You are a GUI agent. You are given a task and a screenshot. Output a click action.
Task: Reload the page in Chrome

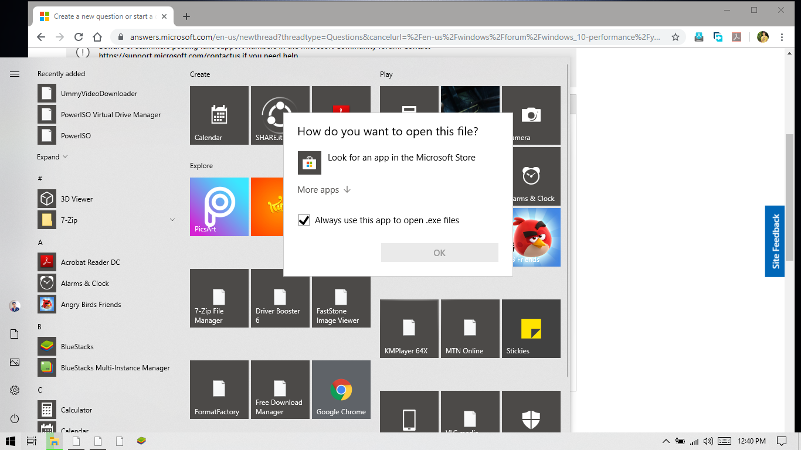click(x=79, y=37)
